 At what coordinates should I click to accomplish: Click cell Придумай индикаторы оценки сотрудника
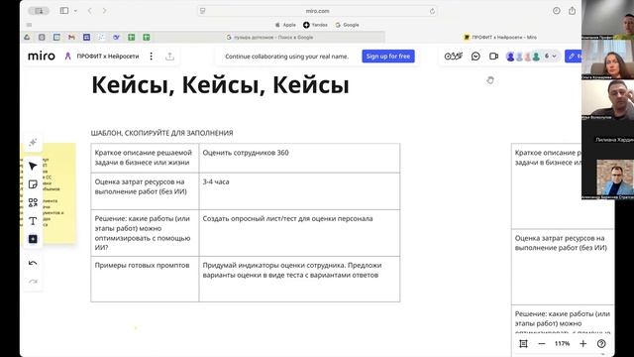[299, 279]
